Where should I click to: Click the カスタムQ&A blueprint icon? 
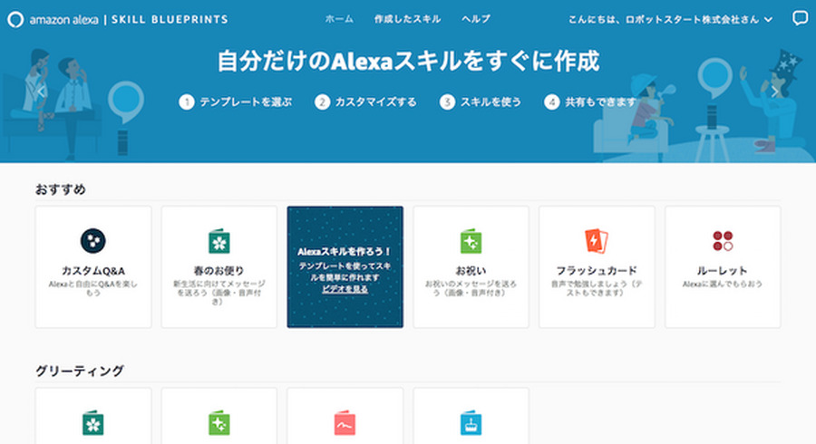point(92,240)
